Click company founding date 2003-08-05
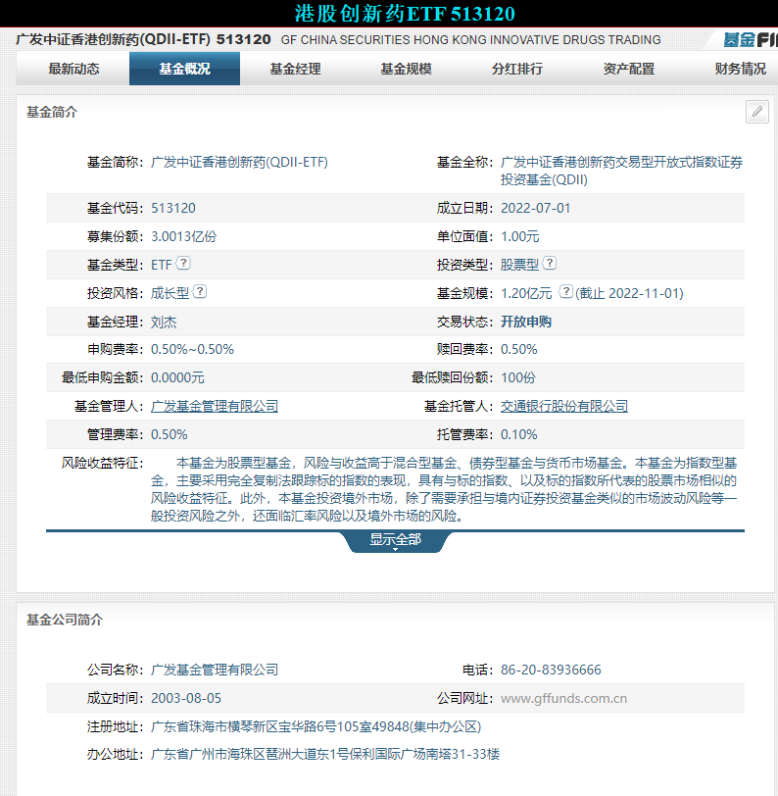The height and width of the screenshot is (796, 778). pos(186,698)
